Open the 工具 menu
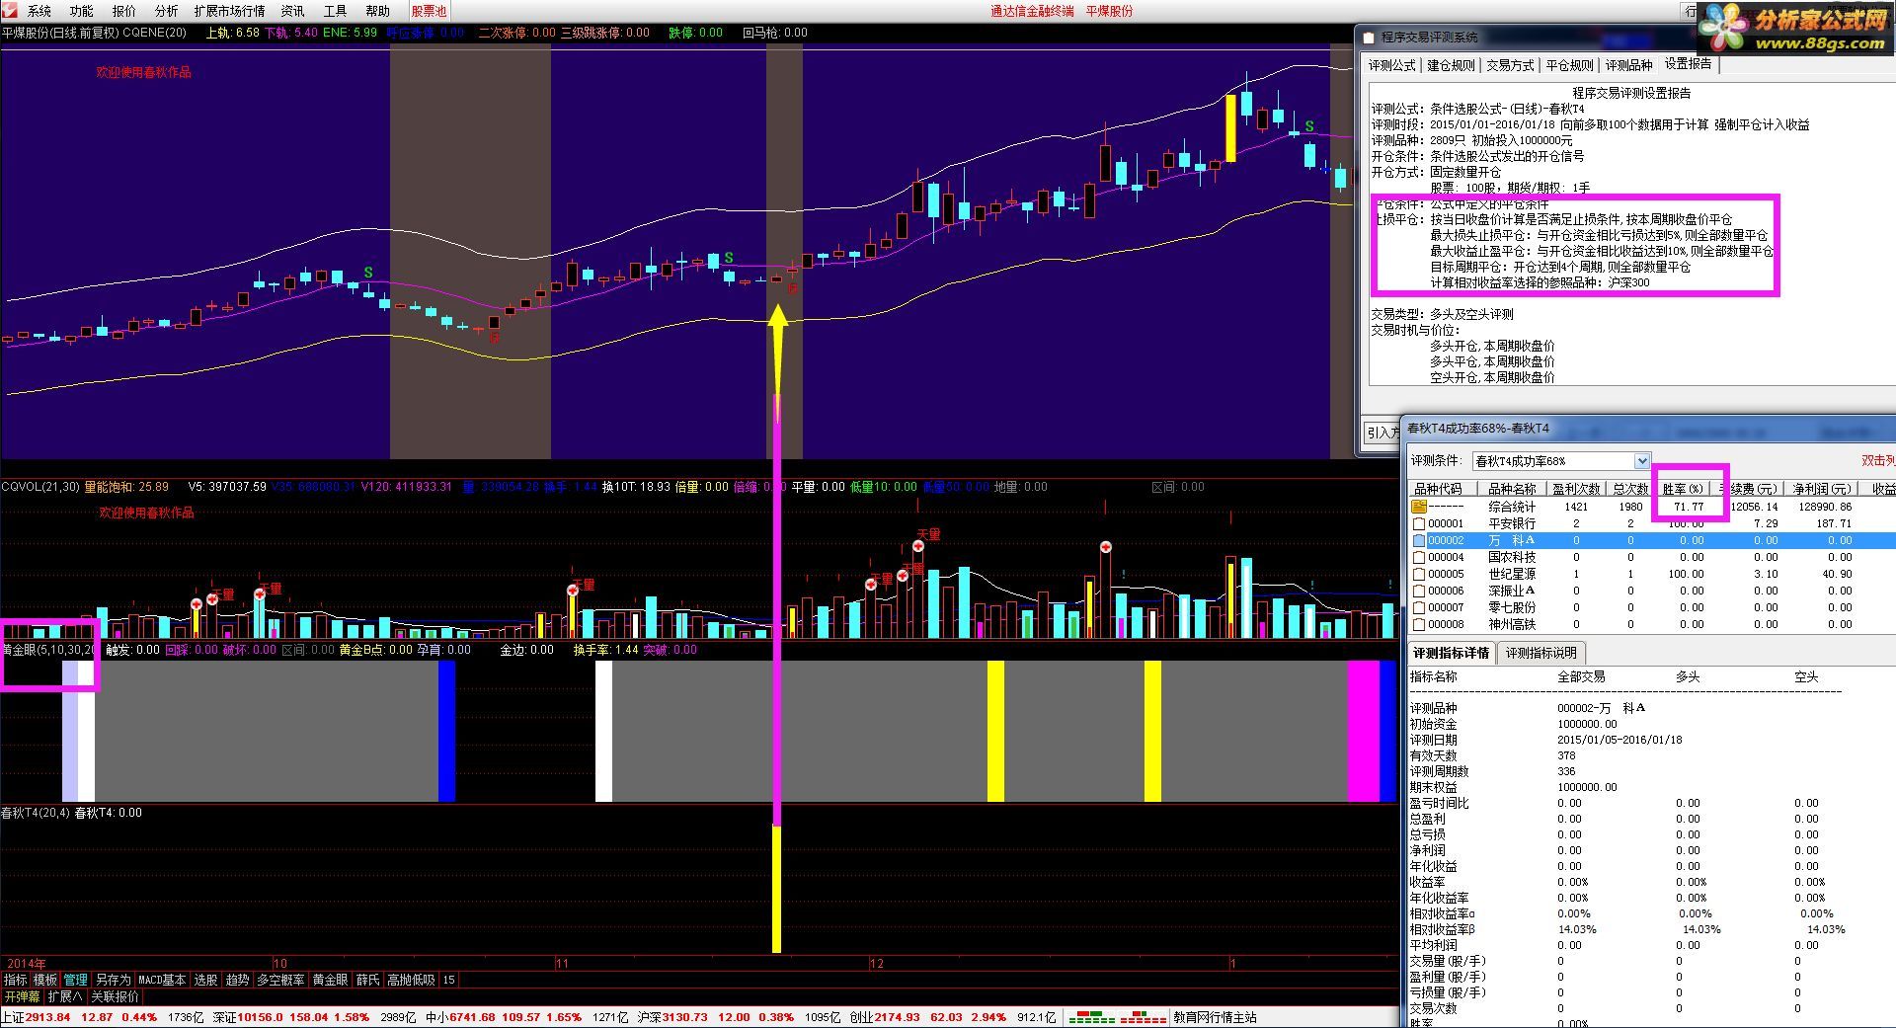Image resolution: width=1896 pixels, height=1028 pixels. click(x=335, y=11)
